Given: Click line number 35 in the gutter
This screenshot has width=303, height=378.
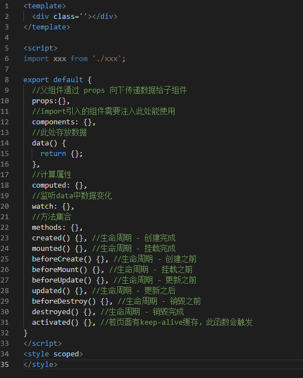Looking at the screenshot, I should [x=4, y=365].
